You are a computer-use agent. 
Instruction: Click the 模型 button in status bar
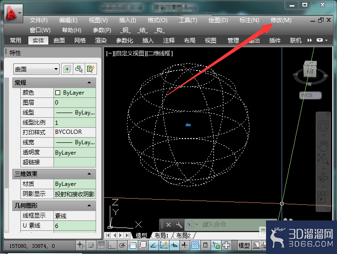tap(244, 245)
